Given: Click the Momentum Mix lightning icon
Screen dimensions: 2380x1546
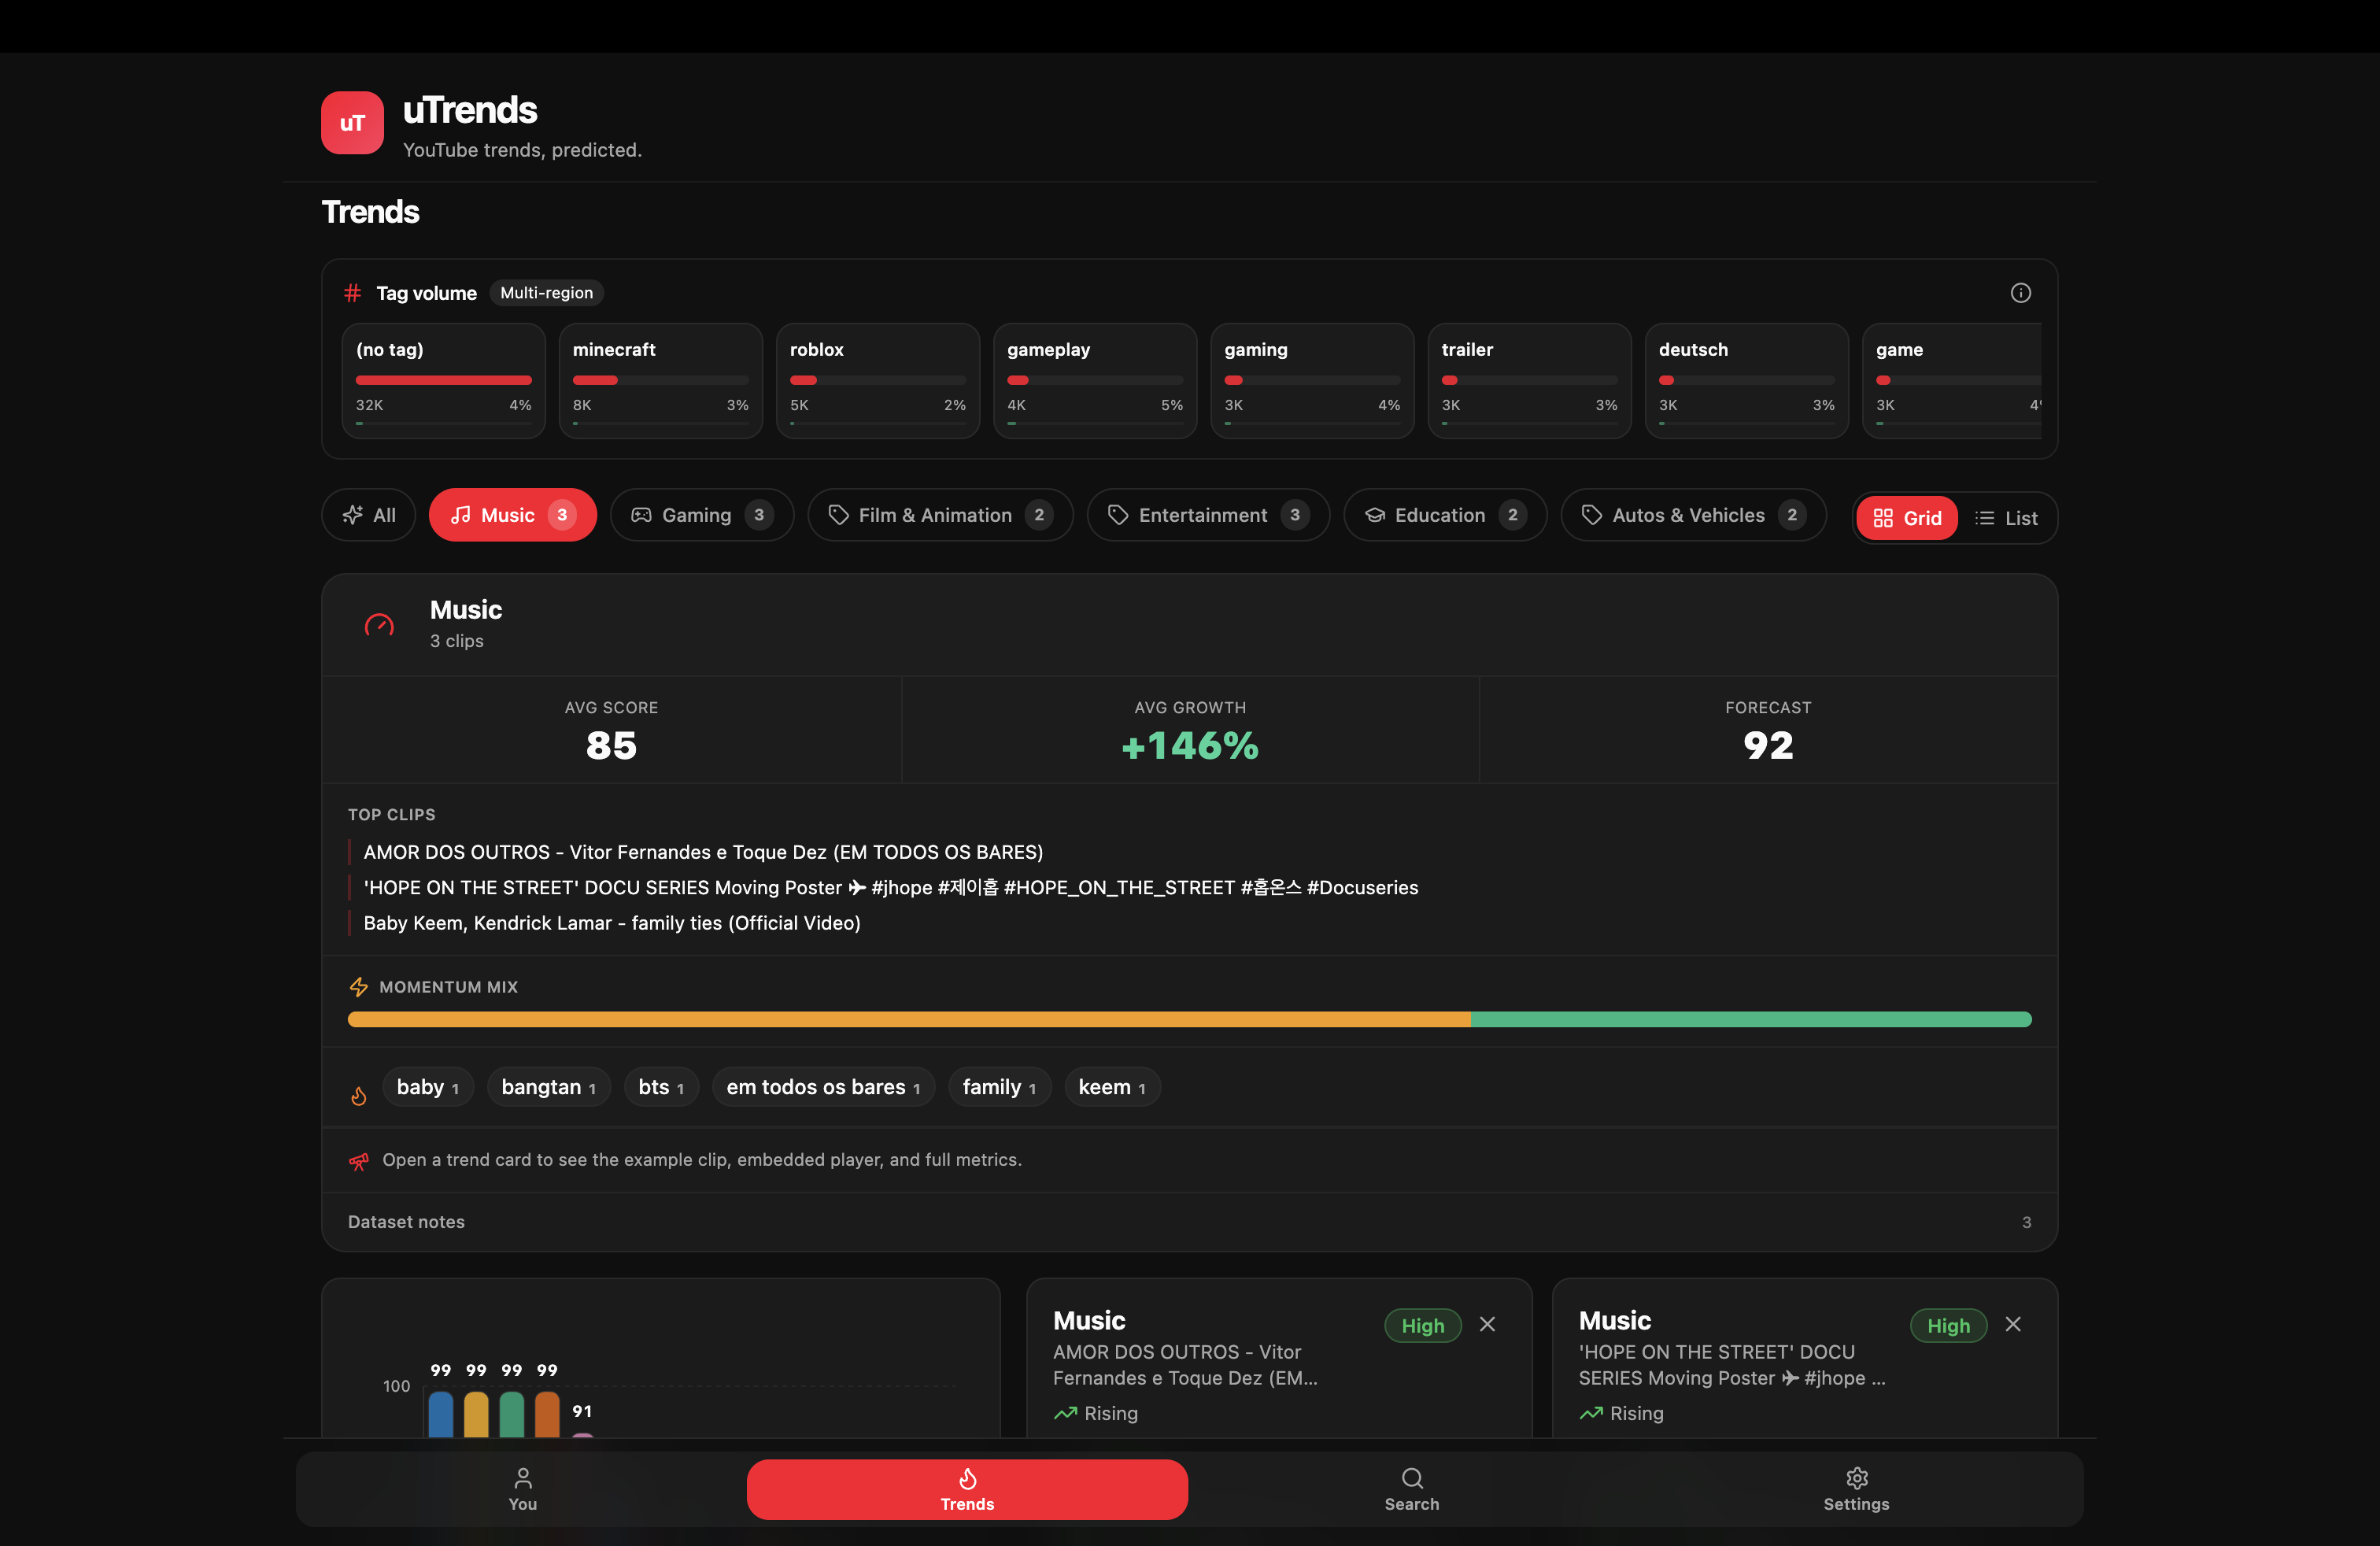Looking at the screenshot, I should 359,987.
